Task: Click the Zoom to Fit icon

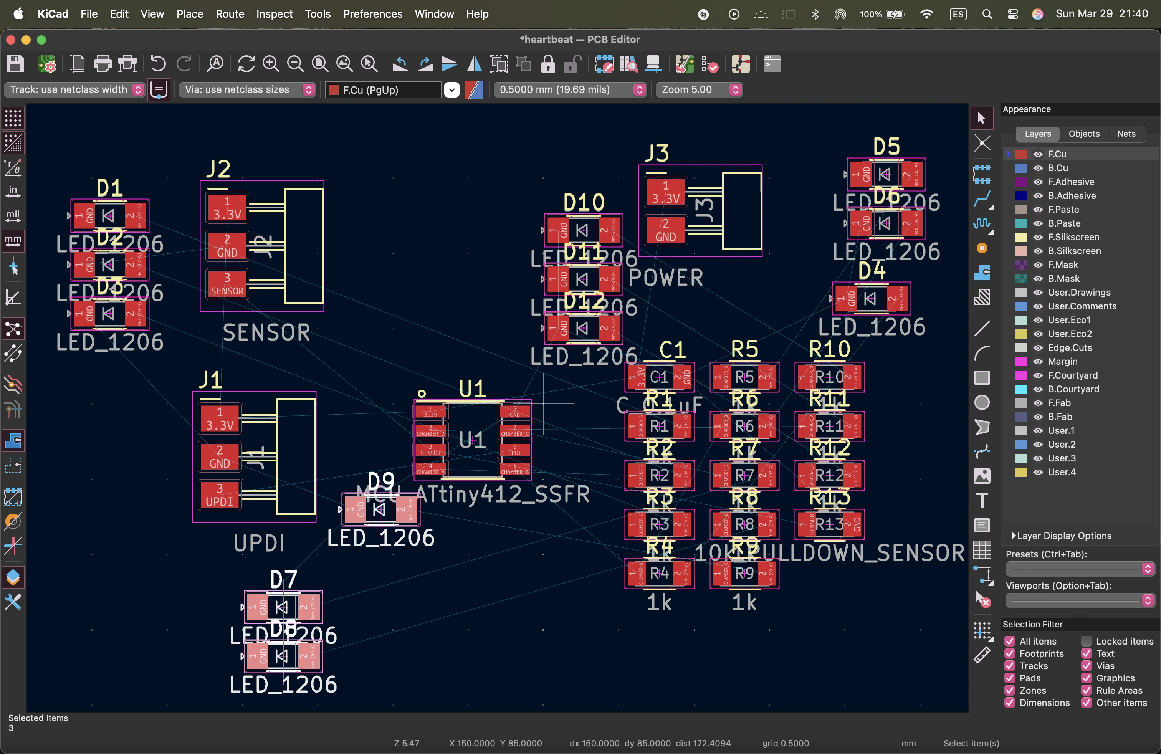Action: coord(319,64)
